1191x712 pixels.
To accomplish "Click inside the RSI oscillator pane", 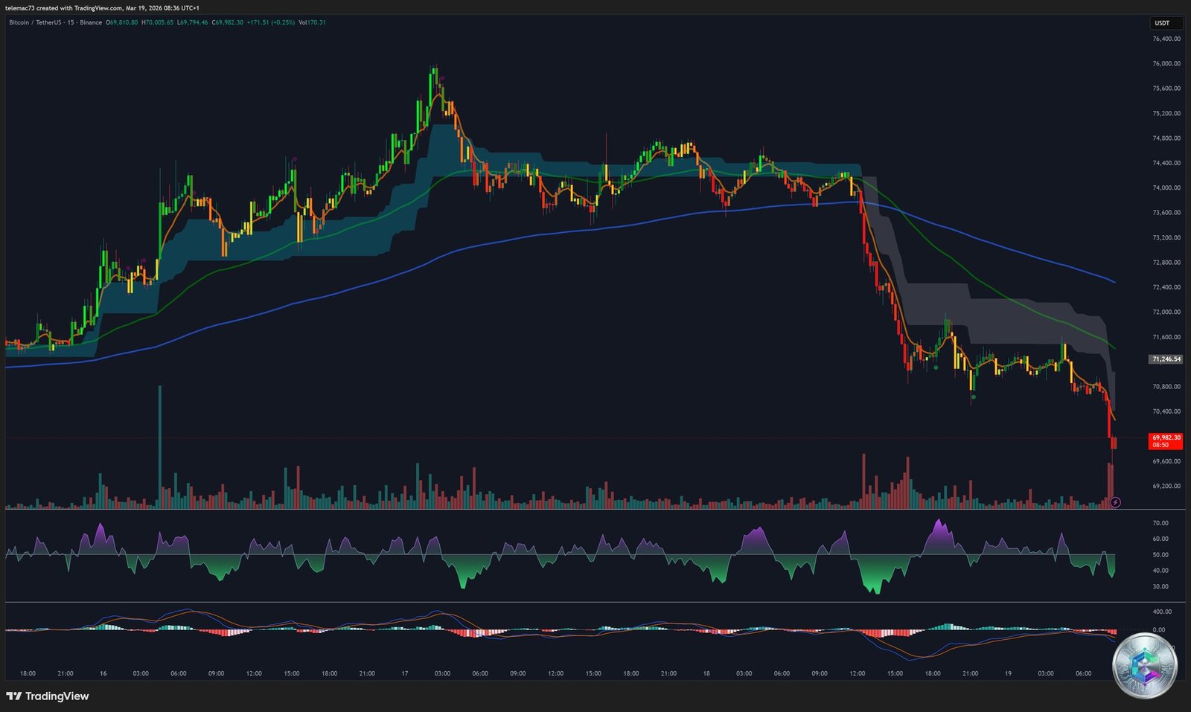I will [558, 554].
